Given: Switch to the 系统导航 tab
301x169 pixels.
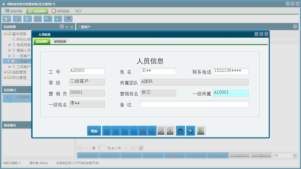Looking at the screenshot, I should (16, 11).
